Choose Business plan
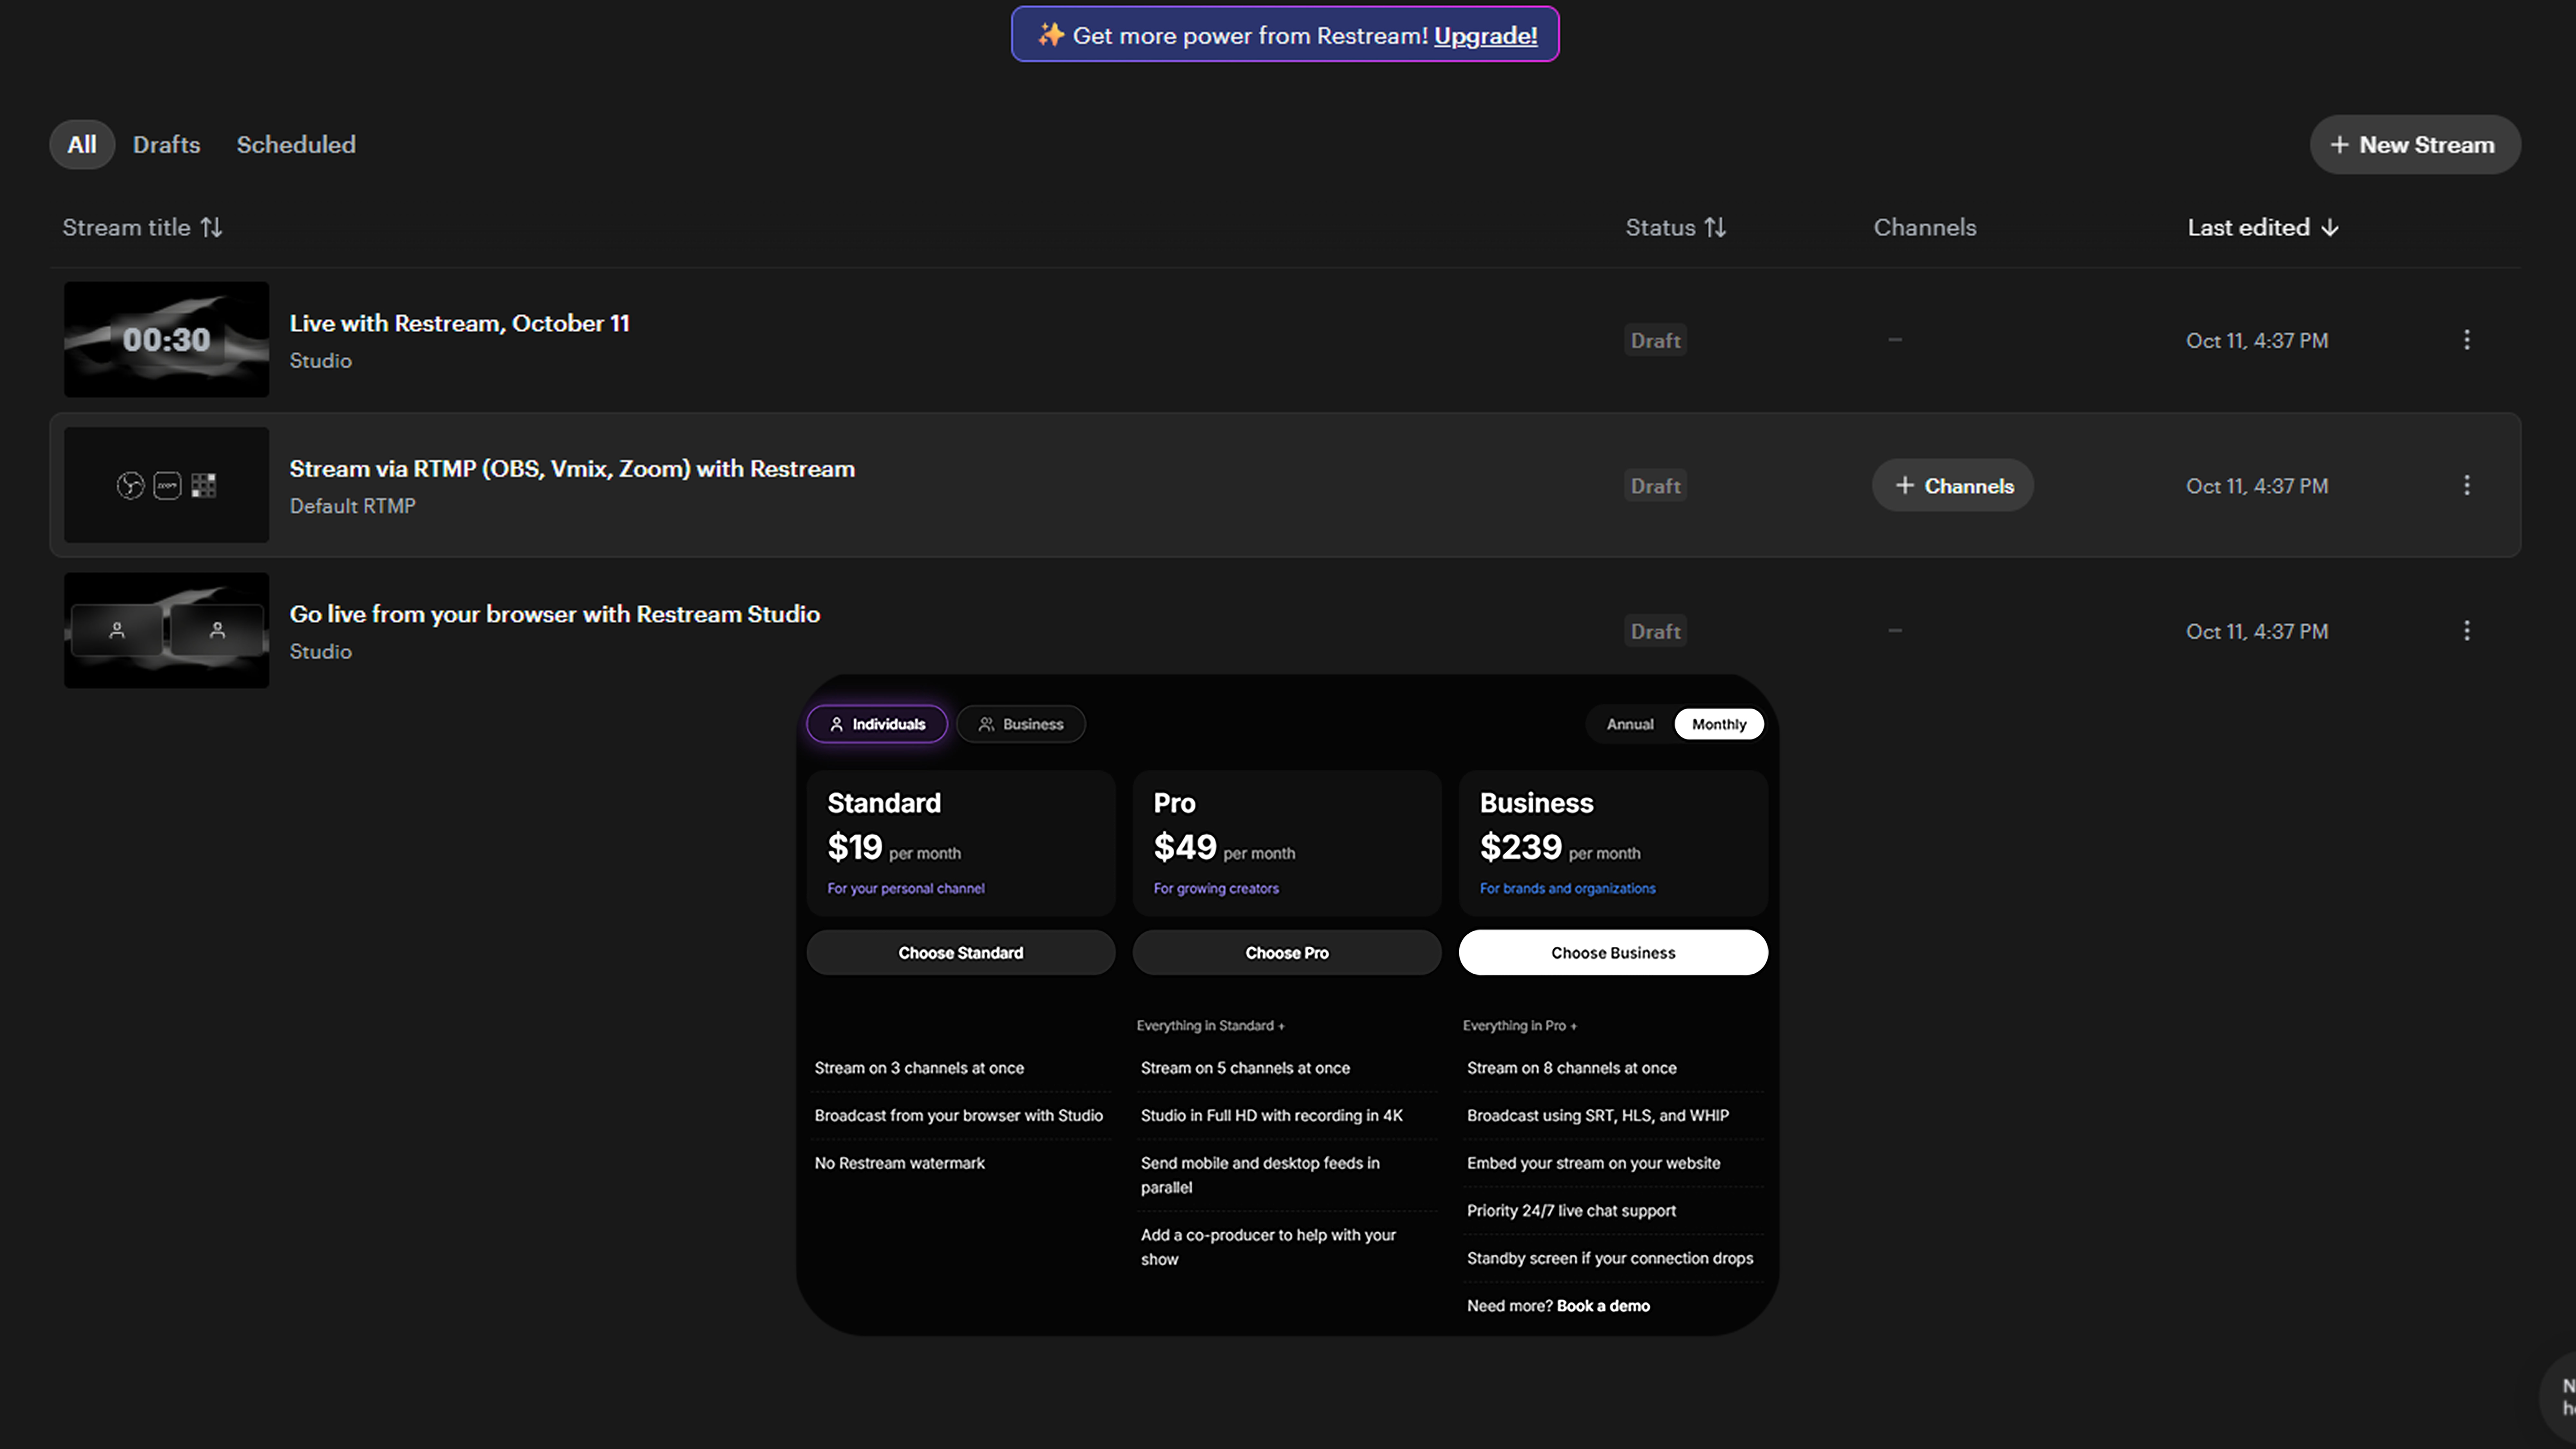This screenshot has width=2576, height=1449. coord(1613,953)
